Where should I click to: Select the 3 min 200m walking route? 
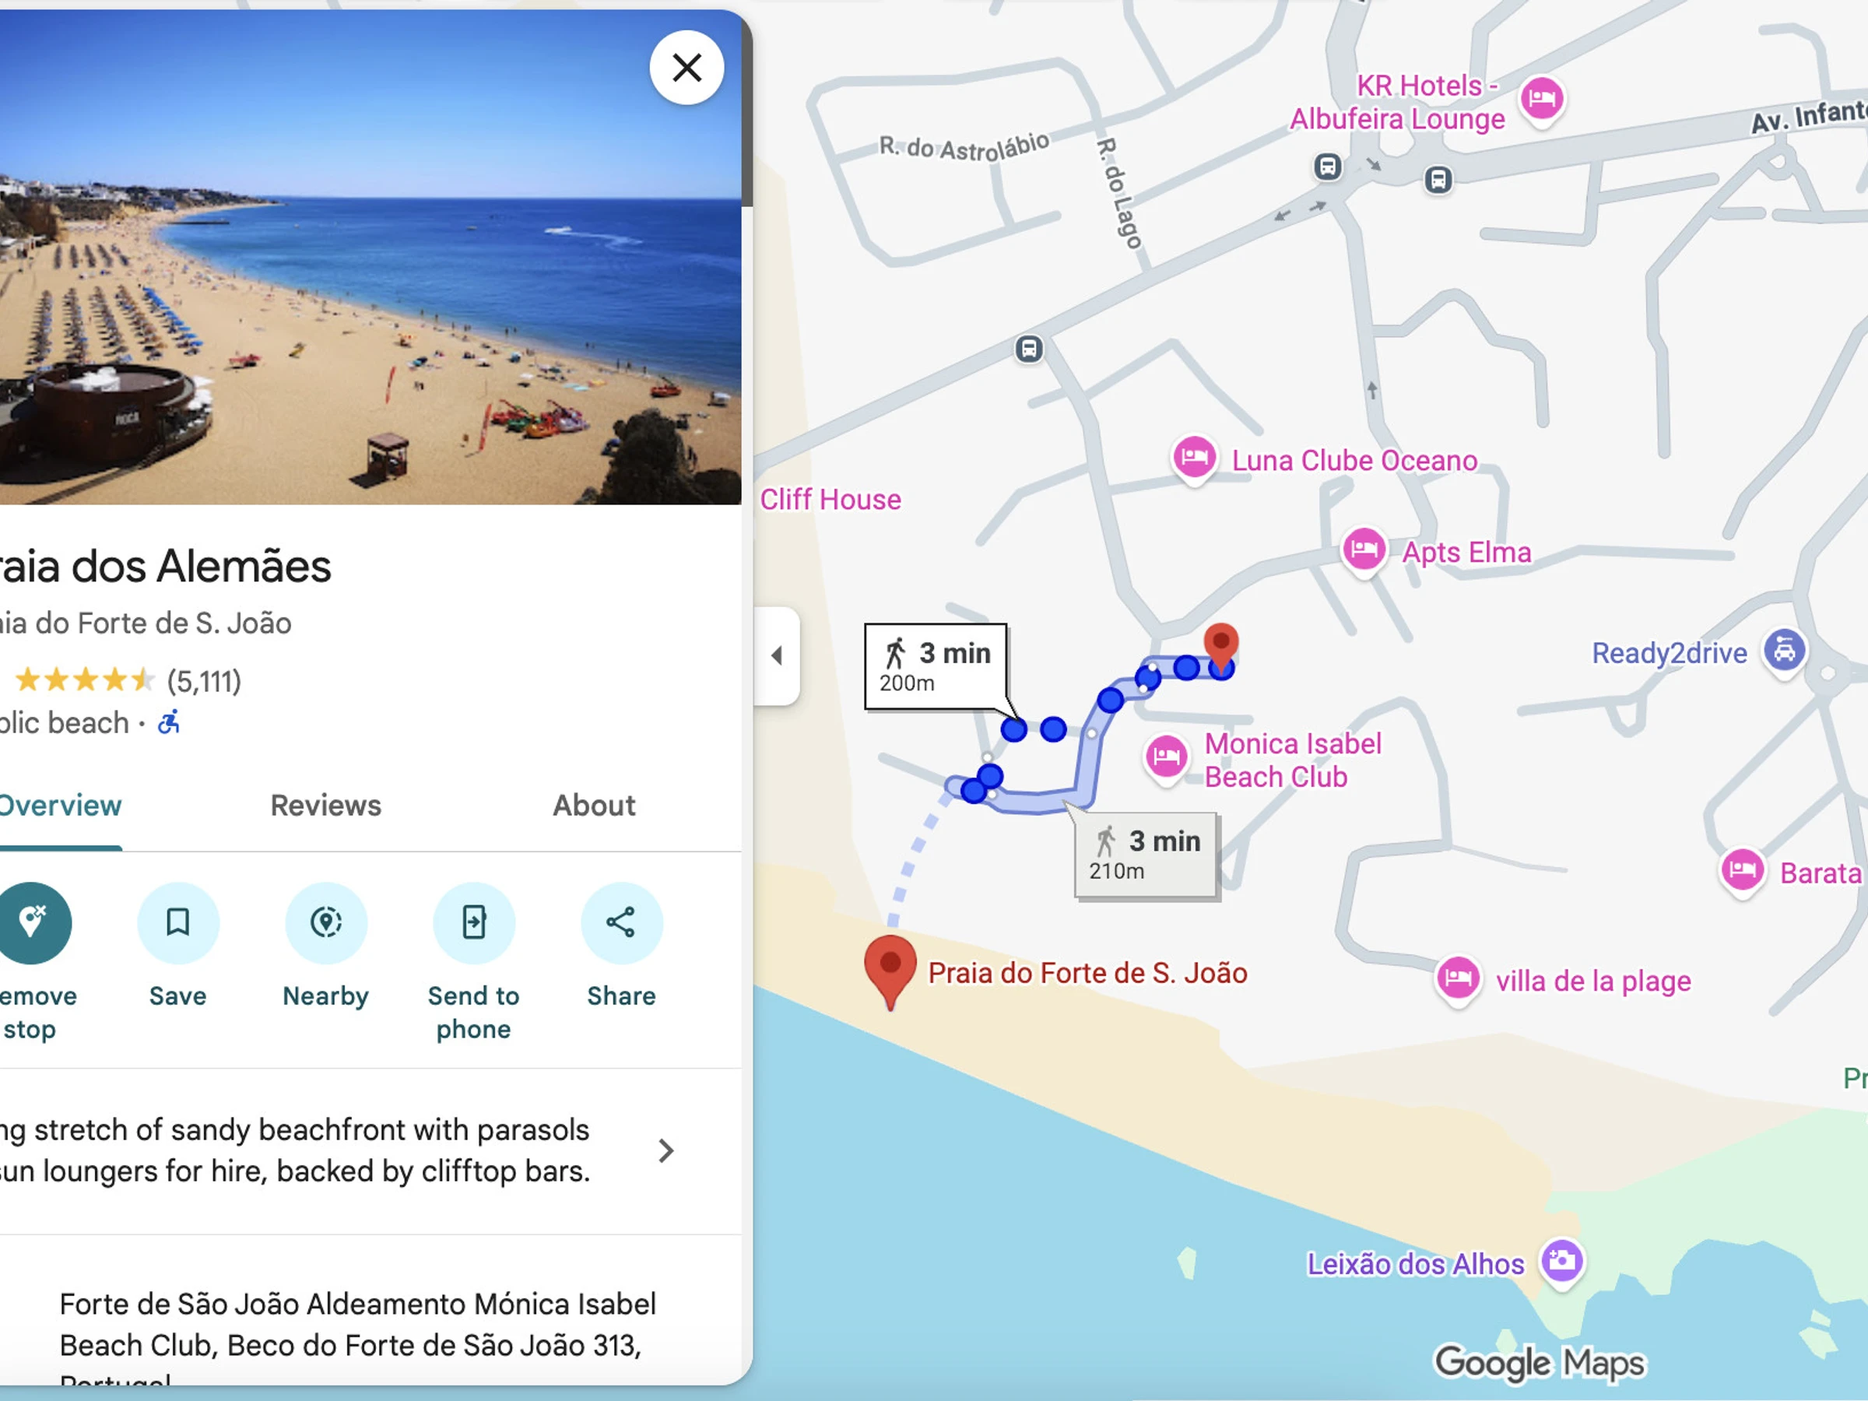[x=936, y=667]
